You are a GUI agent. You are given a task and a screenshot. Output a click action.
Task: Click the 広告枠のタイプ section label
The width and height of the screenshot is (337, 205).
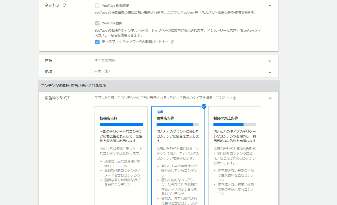pos(57,98)
